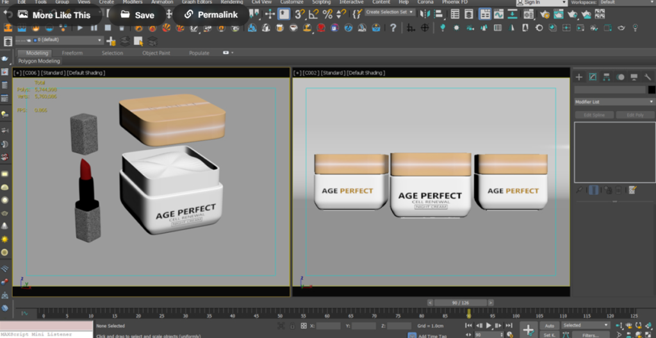
Task: Click the crop frame icon
Action: (411, 28)
